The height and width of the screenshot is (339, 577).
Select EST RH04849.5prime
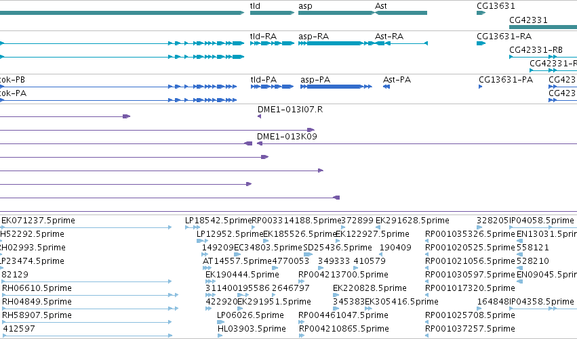tap(37, 302)
